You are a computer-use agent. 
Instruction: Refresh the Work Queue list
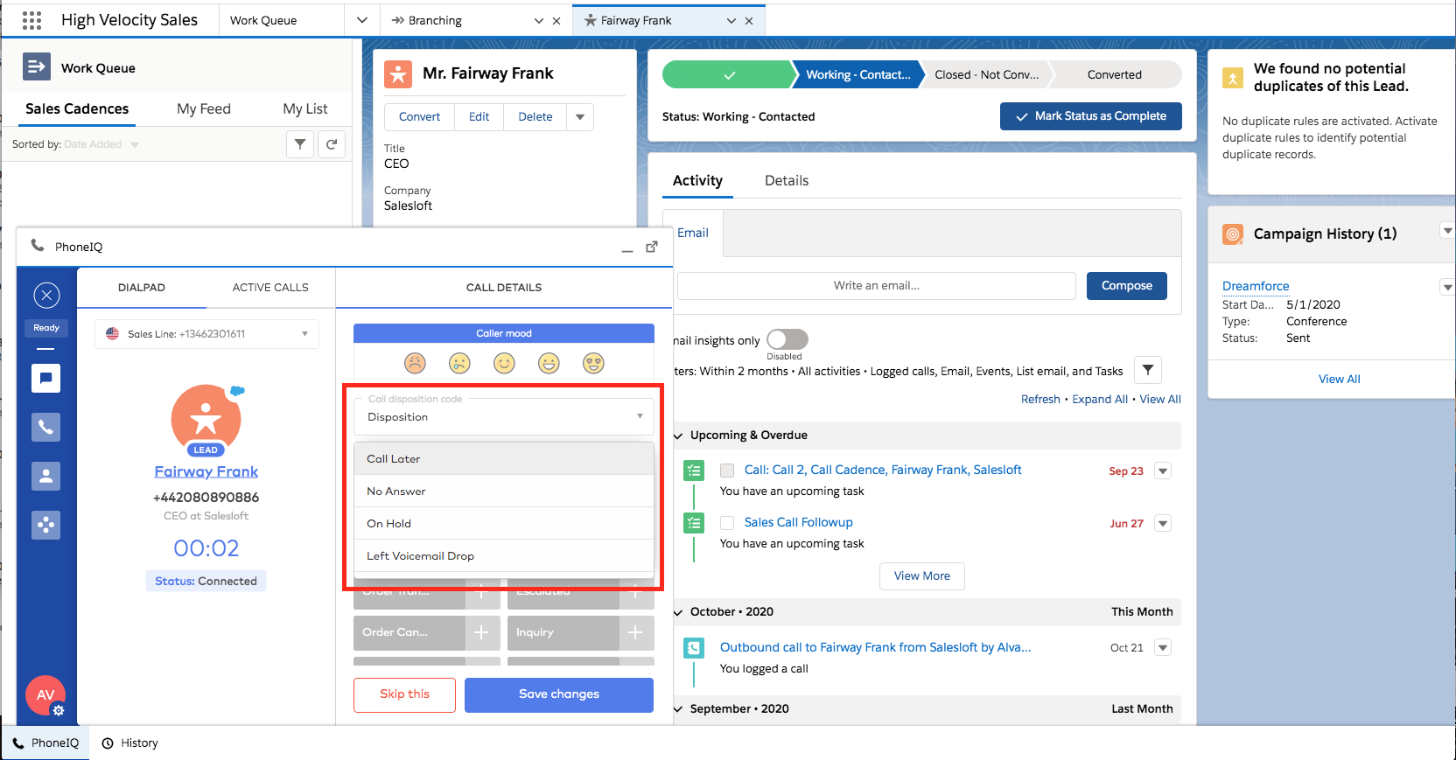click(x=332, y=144)
